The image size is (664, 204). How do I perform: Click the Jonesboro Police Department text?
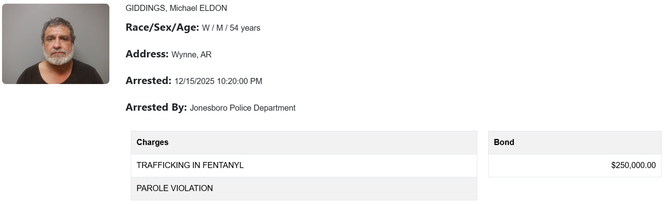243,108
